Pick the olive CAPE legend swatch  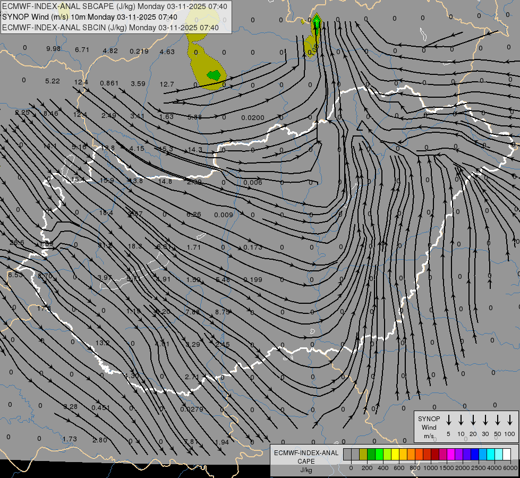pos(363,455)
